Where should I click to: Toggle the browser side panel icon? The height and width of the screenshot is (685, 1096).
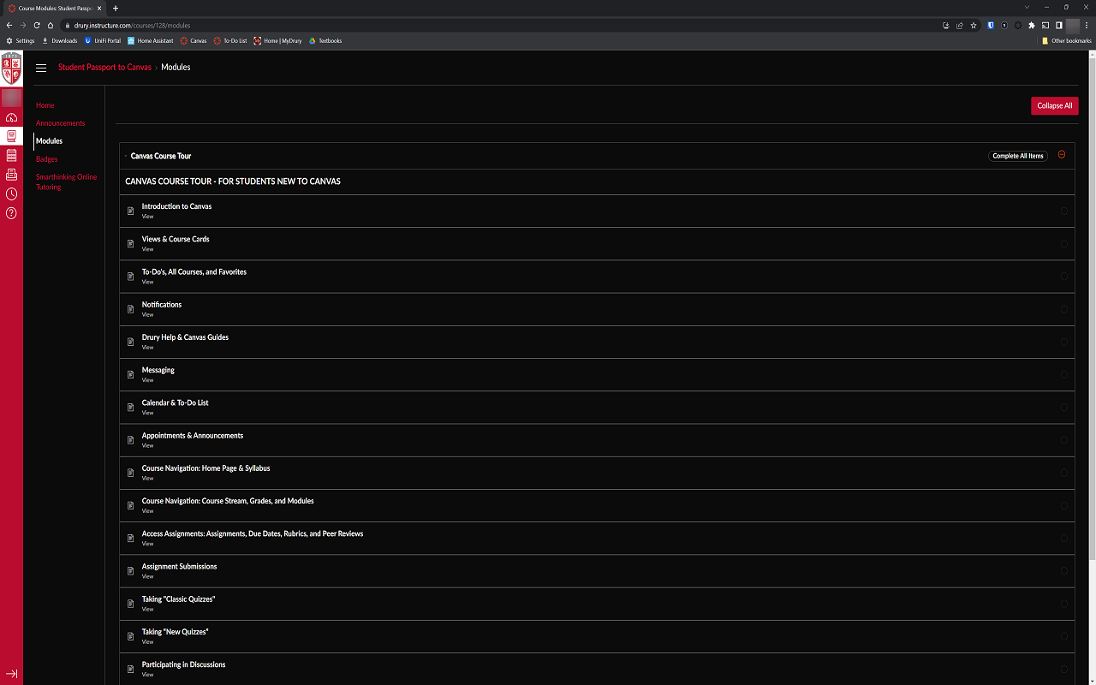(1059, 26)
